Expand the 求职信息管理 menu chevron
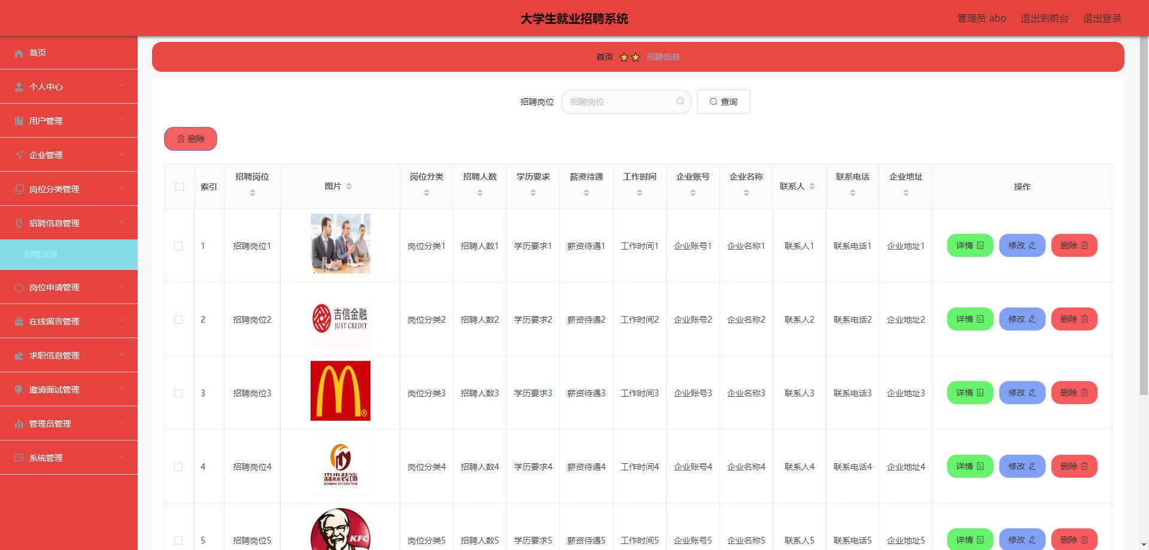This screenshot has height=550, width=1149. click(x=122, y=355)
